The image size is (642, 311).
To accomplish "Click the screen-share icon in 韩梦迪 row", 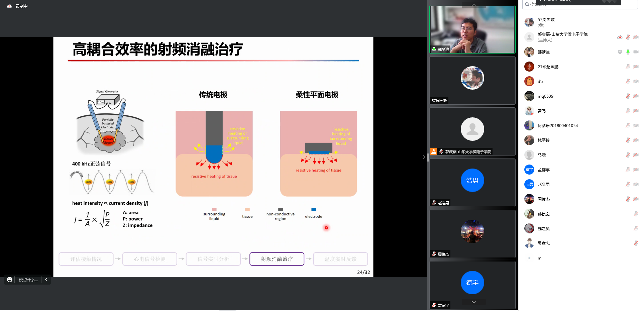I will tap(620, 52).
